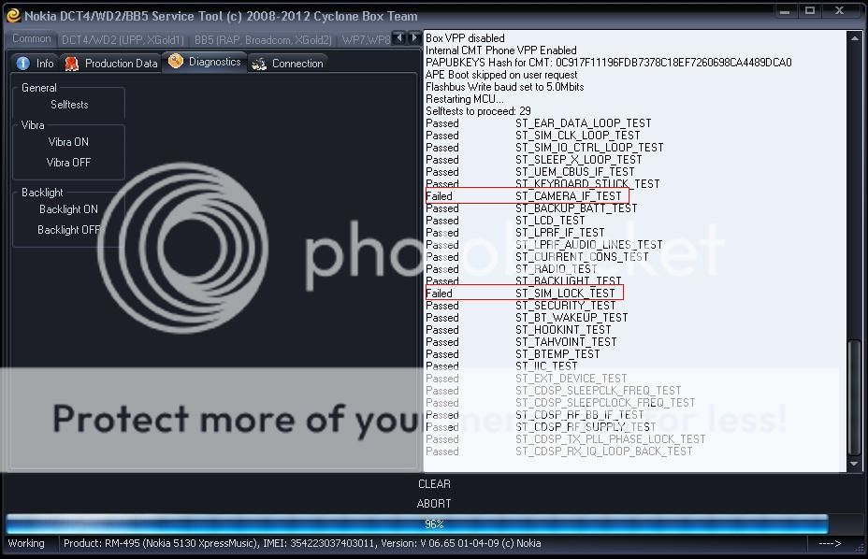This screenshot has height=559, width=868.
Task: Select the ST_CURRENT_CONS_TEST row
Action: click(537, 257)
